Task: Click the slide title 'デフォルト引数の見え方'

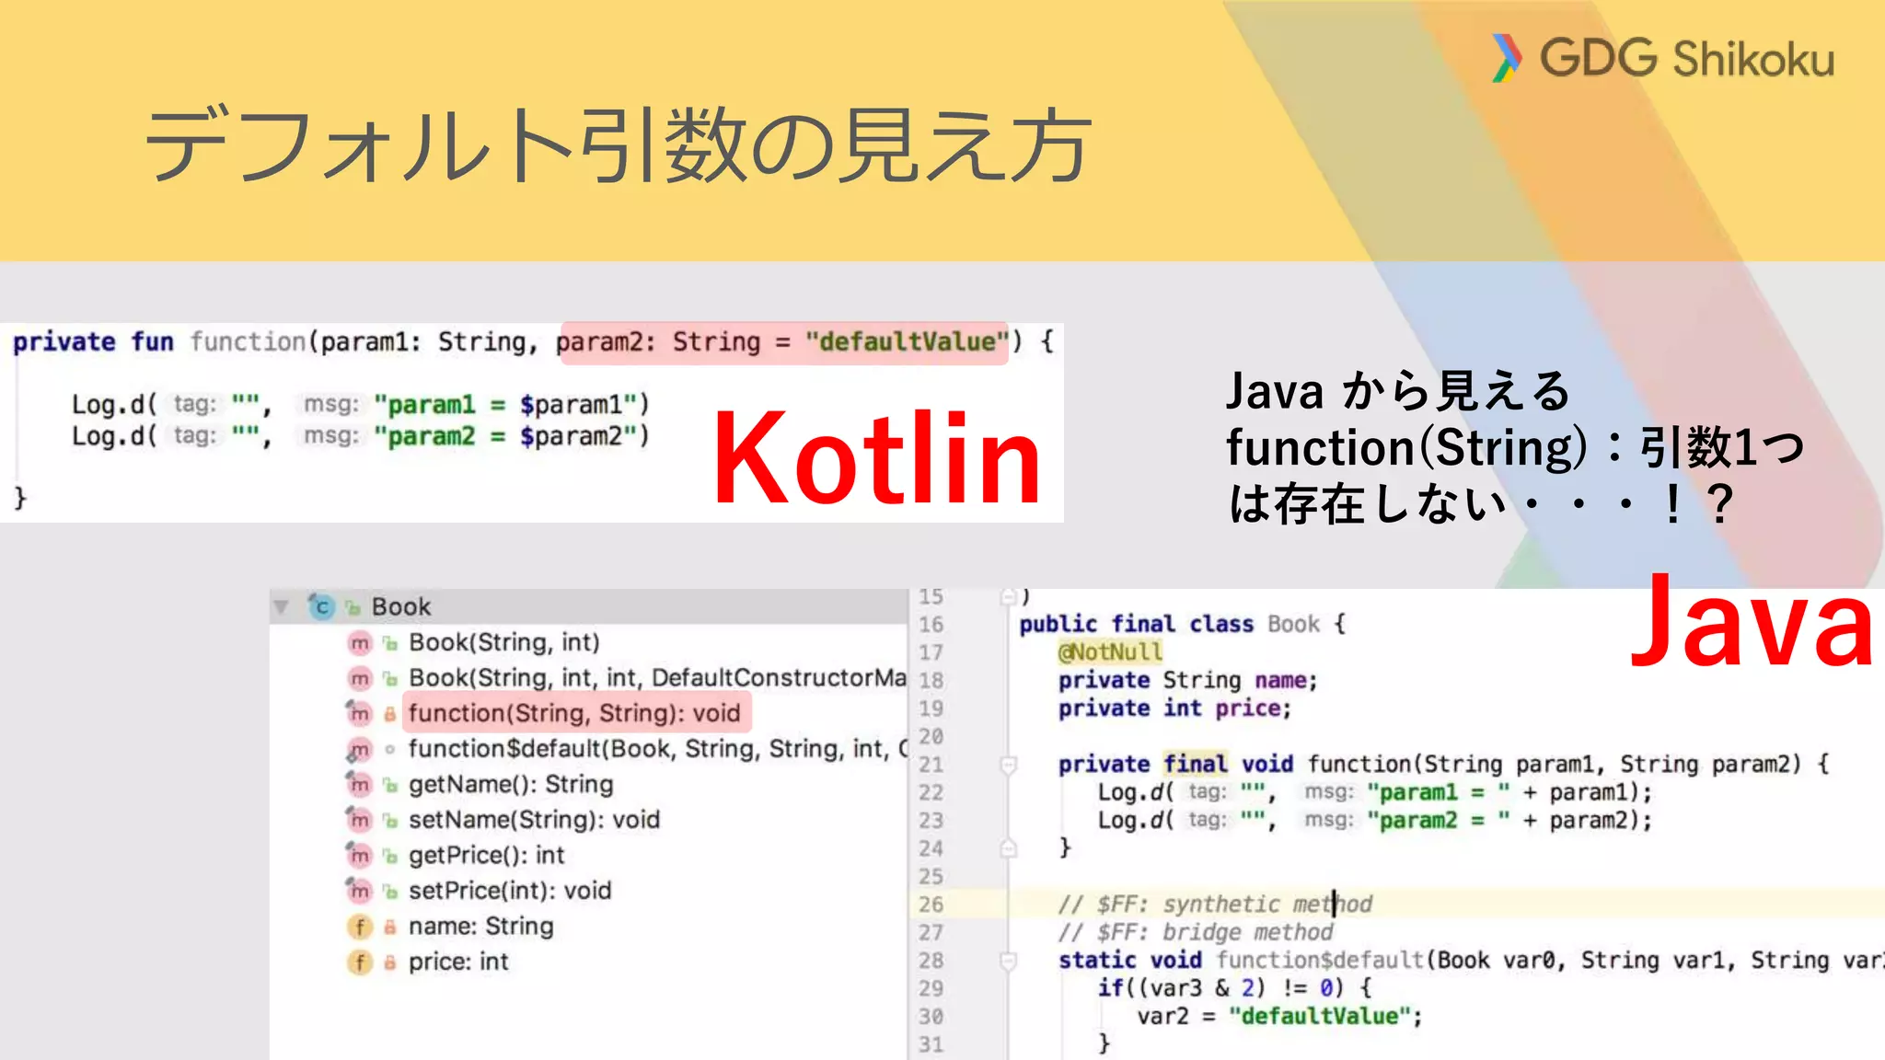Action: (x=619, y=145)
